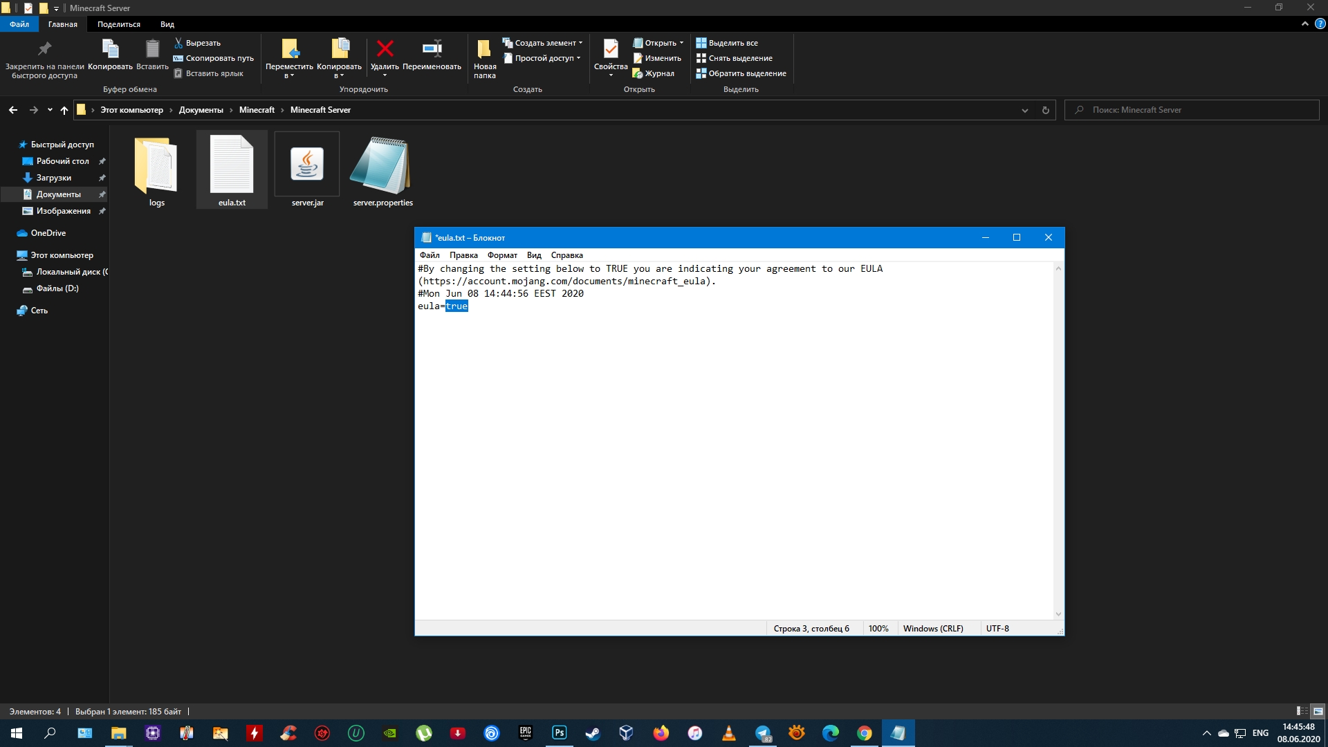The height and width of the screenshot is (747, 1328).
Task: Click Paste shortcut in the ribbon
Action: (208, 73)
